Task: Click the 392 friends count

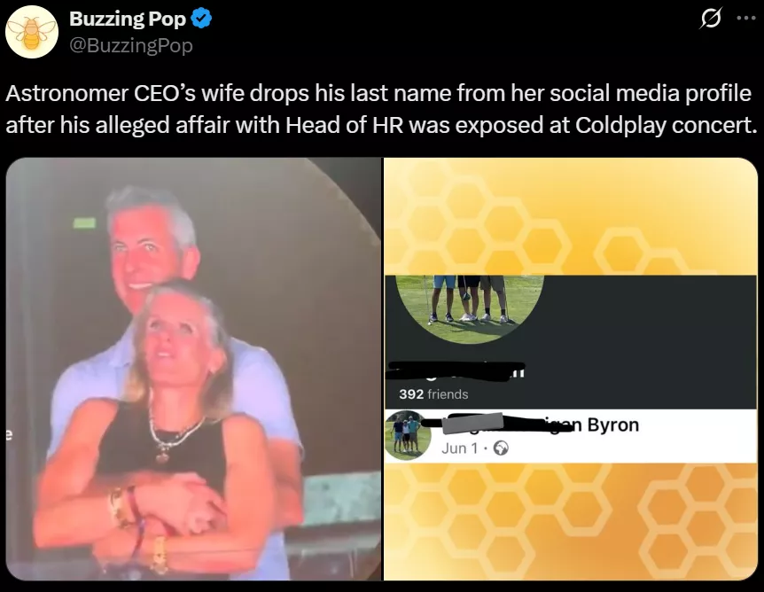Action: click(x=433, y=394)
